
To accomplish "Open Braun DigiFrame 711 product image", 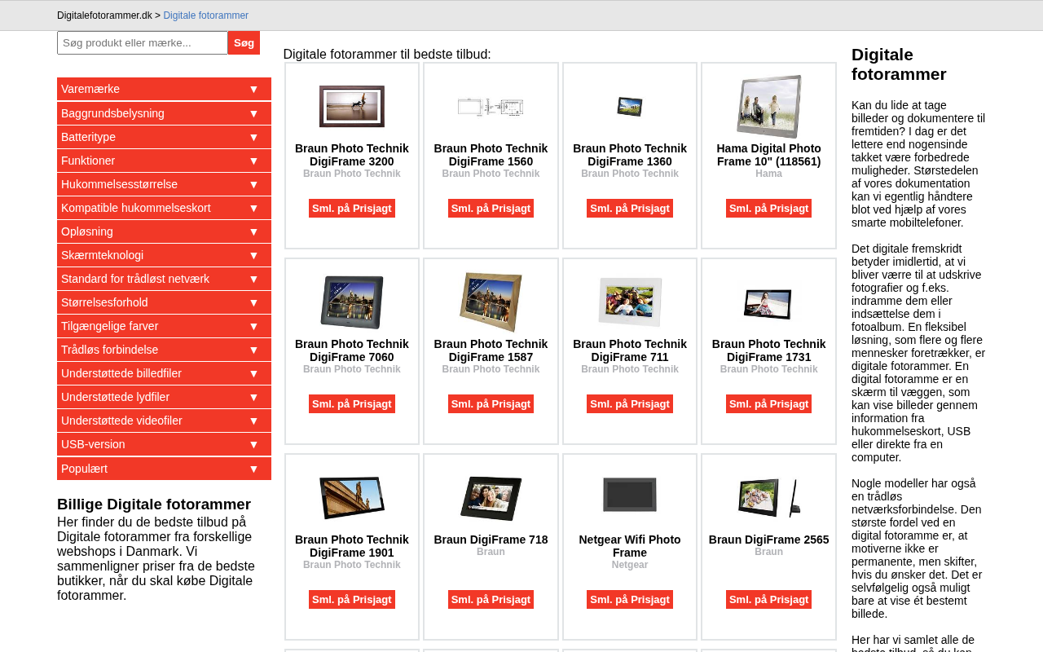I will click(x=630, y=302).
